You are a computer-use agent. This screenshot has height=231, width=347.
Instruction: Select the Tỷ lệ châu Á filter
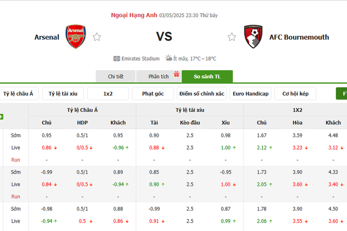point(18,94)
